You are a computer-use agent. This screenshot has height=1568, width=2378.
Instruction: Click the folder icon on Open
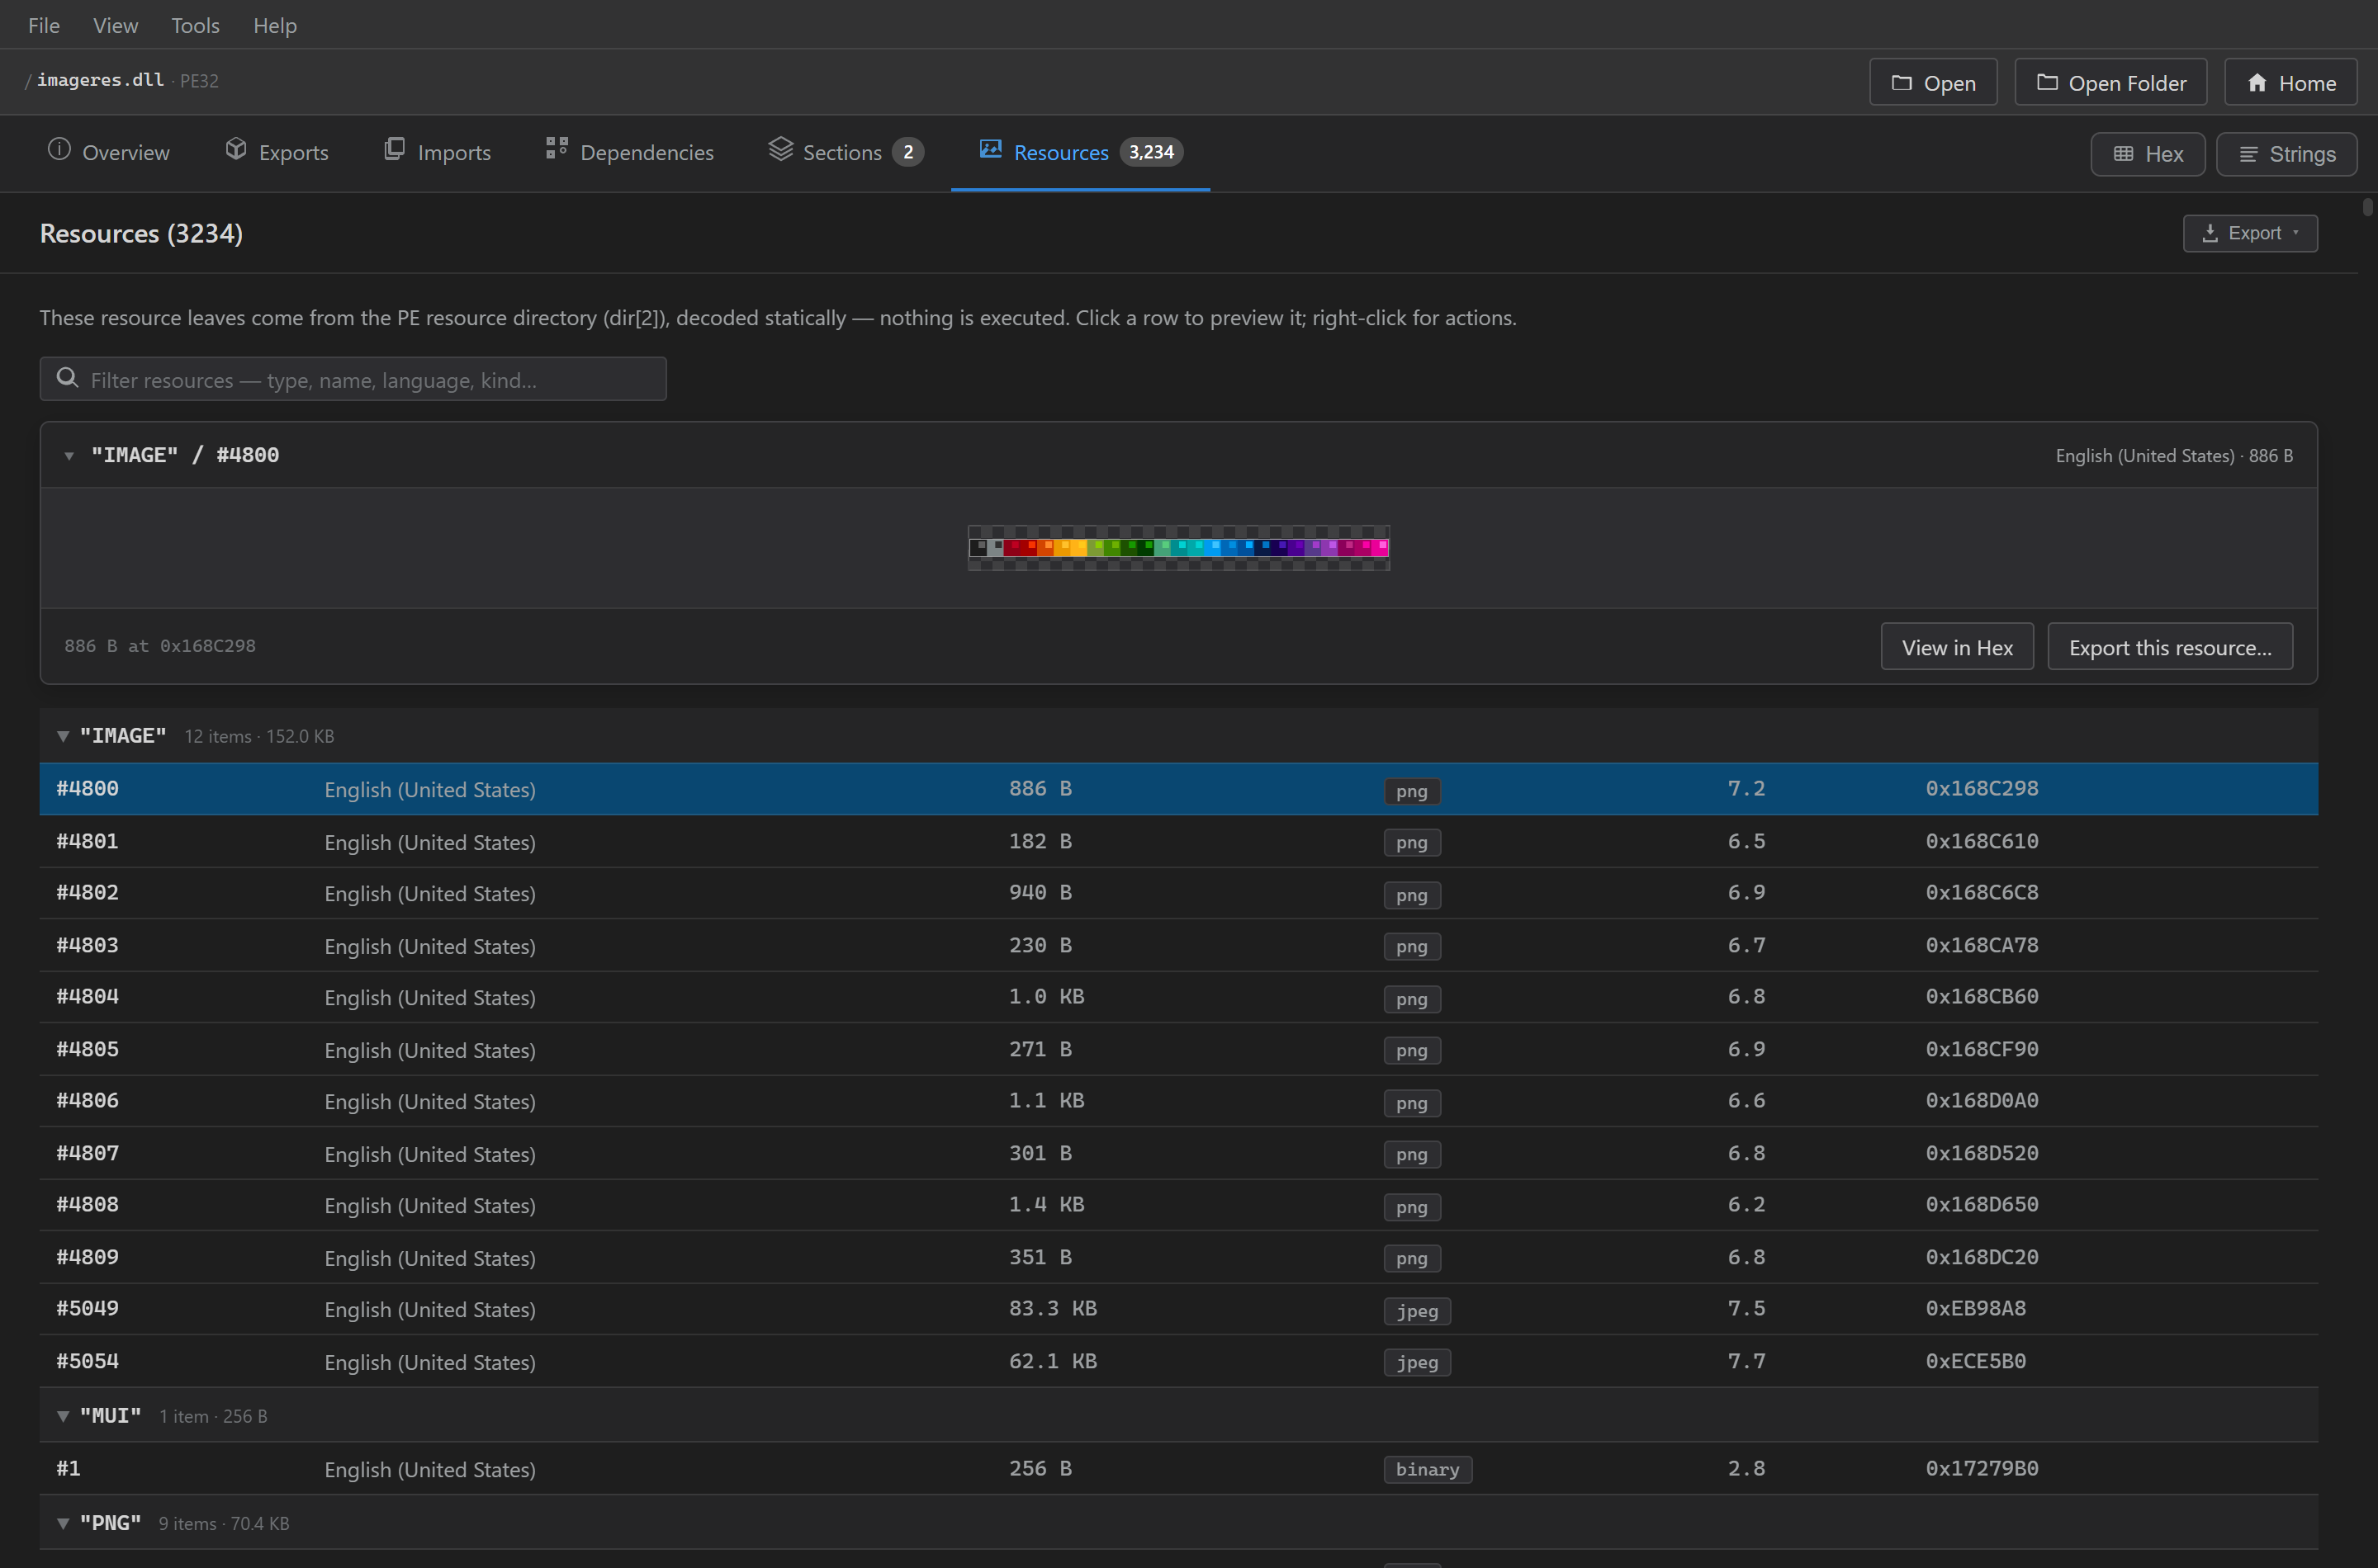tap(1902, 83)
